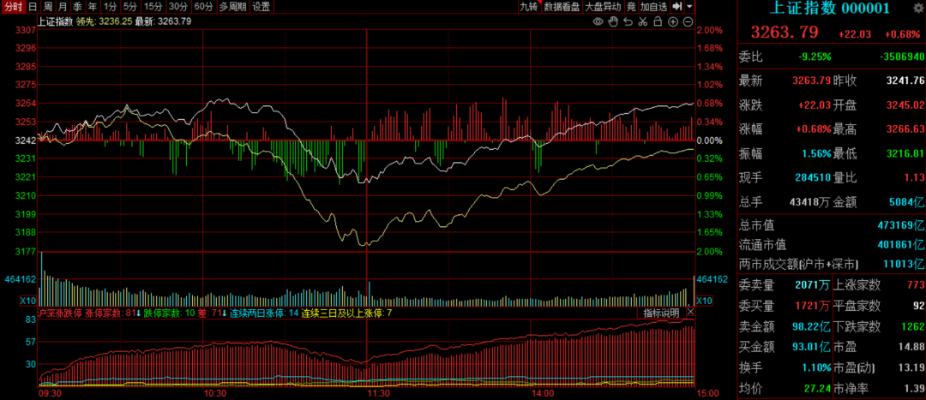Click the 上证指数 000001 title
Viewport: 926px width, 400px height.
[x=830, y=9]
